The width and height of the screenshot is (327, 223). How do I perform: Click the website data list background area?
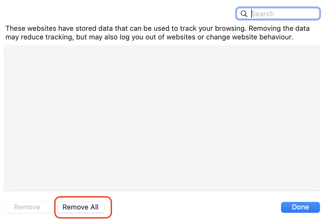(x=162, y=117)
